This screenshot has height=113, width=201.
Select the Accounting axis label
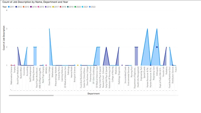pyautogui.click(x=27, y=71)
